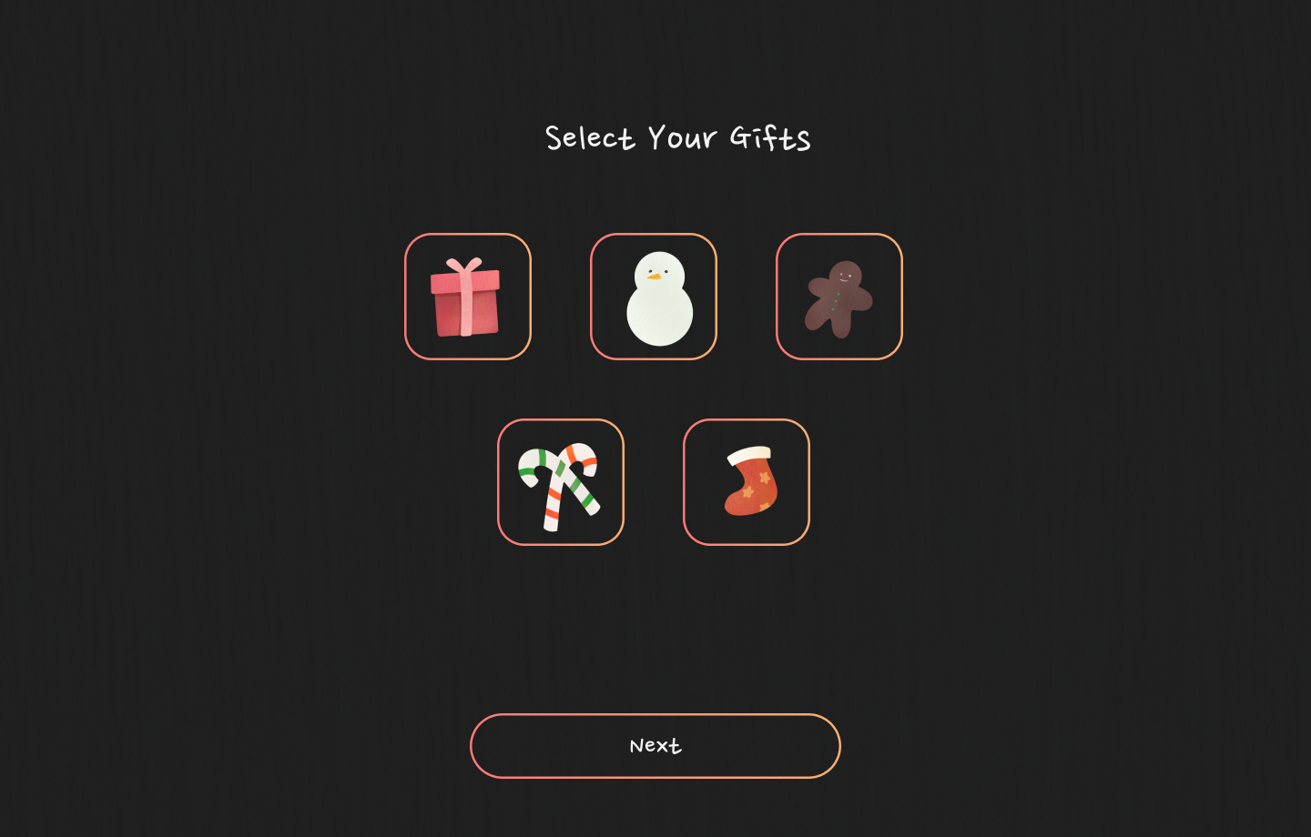
Task: Click the stocking's white cuff
Action: click(749, 456)
